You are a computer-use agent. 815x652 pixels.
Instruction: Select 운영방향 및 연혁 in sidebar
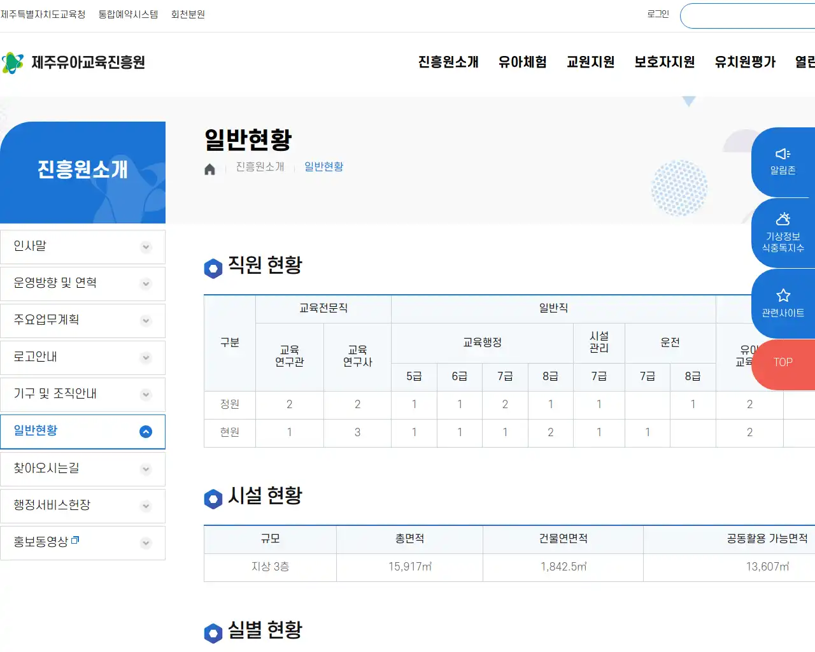coord(83,284)
